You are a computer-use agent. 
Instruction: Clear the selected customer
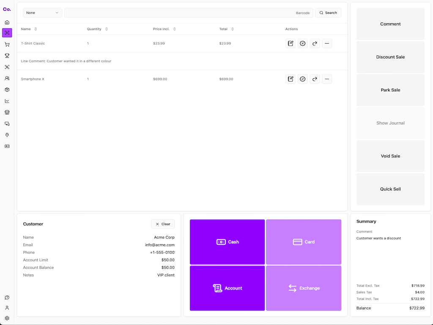pyautogui.click(x=163, y=224)
